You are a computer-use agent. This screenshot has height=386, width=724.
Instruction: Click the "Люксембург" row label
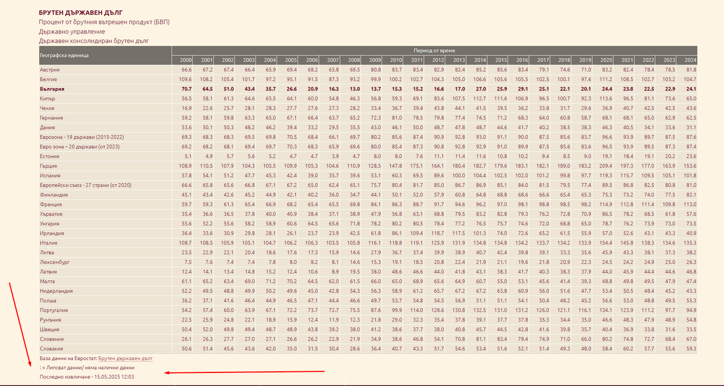55,262
